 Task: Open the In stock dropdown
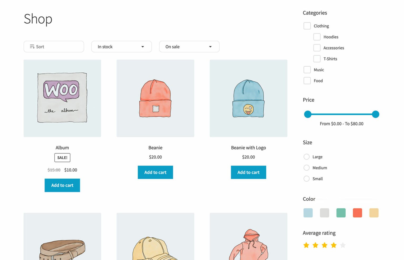pos(121,46)
